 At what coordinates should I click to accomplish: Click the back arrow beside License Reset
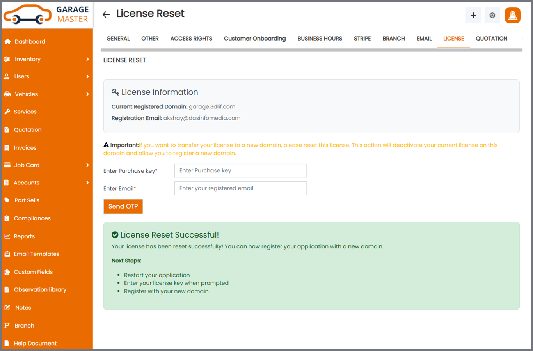click(106, 14)
